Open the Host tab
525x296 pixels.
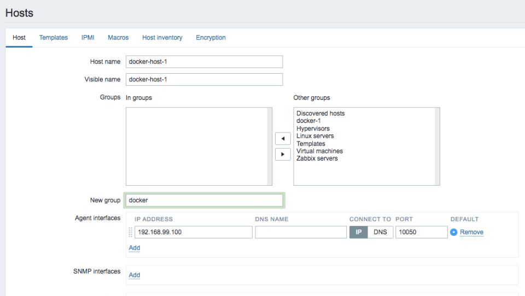[x=19, y=38]
